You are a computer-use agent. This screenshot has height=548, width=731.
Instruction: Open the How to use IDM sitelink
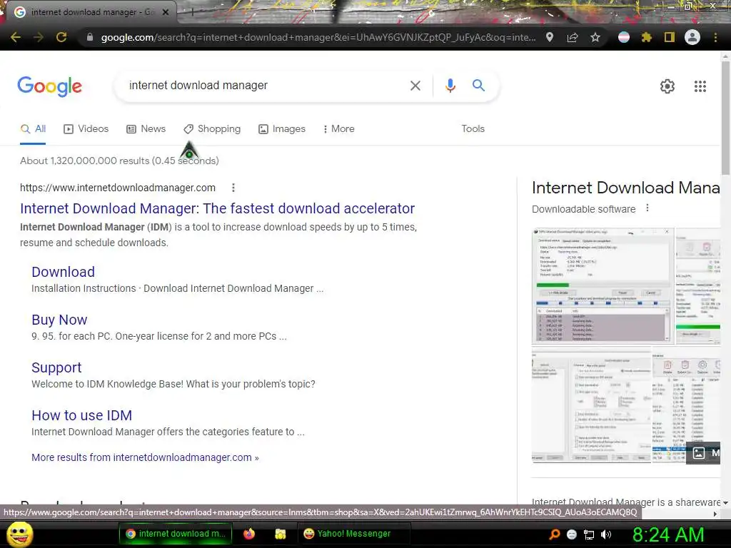[x=81, y=415]
